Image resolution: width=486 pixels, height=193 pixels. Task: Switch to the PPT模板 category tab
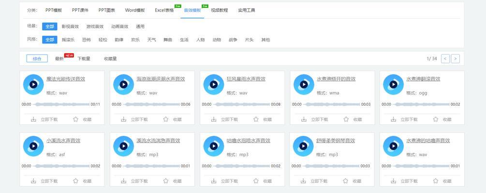tap(54, 10)
